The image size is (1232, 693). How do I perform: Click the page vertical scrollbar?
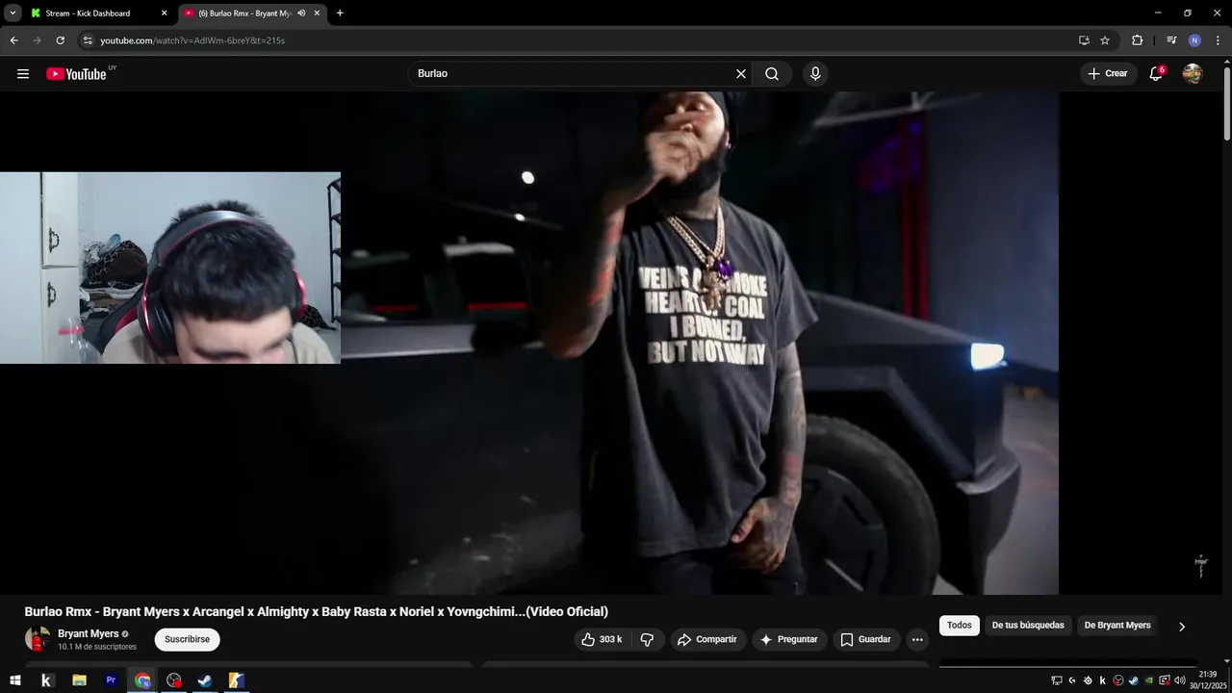tap(1227, 102)
